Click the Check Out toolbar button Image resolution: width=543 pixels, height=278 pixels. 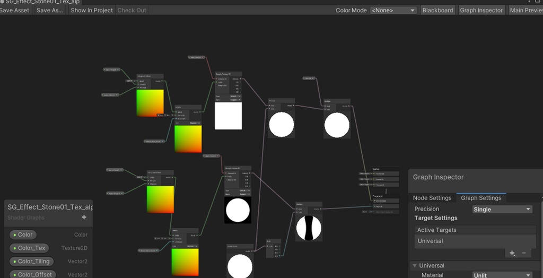pyautogui.click(x=132, y=10)
